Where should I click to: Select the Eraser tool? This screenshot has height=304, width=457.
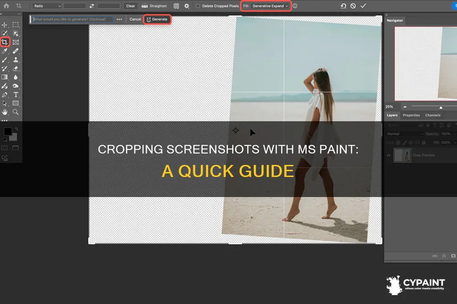16,69
